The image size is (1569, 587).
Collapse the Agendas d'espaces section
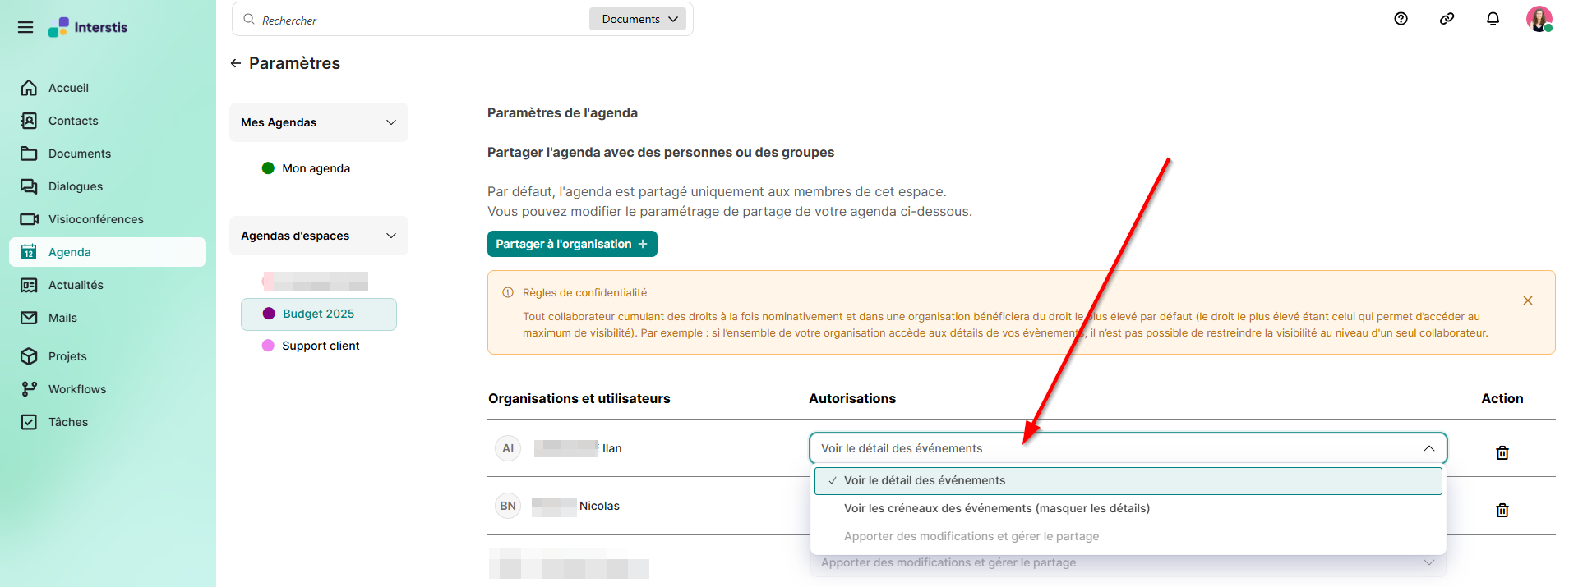coord(391,236)
